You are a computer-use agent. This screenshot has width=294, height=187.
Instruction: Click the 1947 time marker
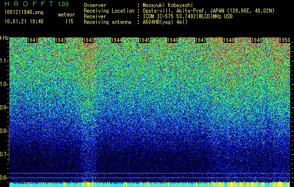click(x=201, y=40)
